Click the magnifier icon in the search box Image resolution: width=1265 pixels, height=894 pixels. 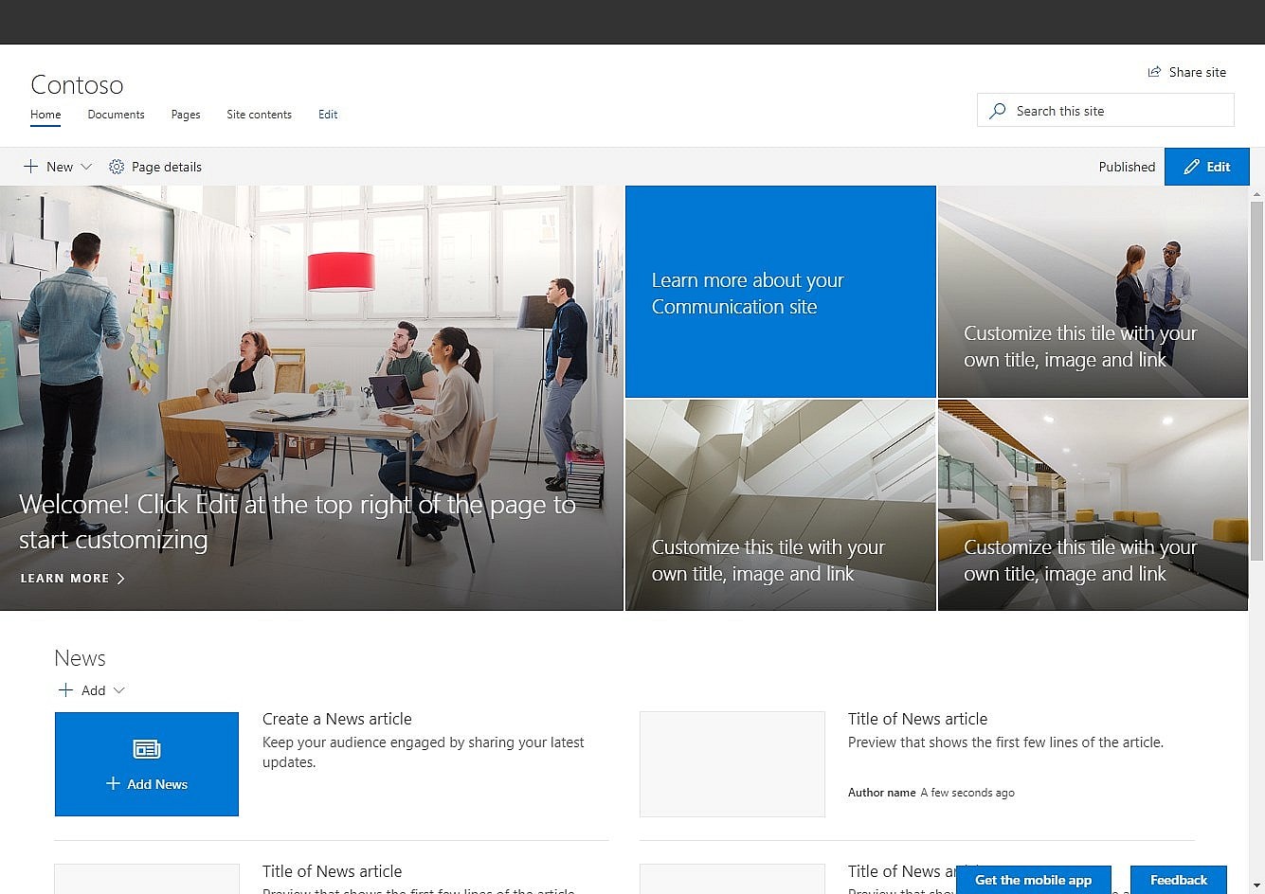(997, 110)
